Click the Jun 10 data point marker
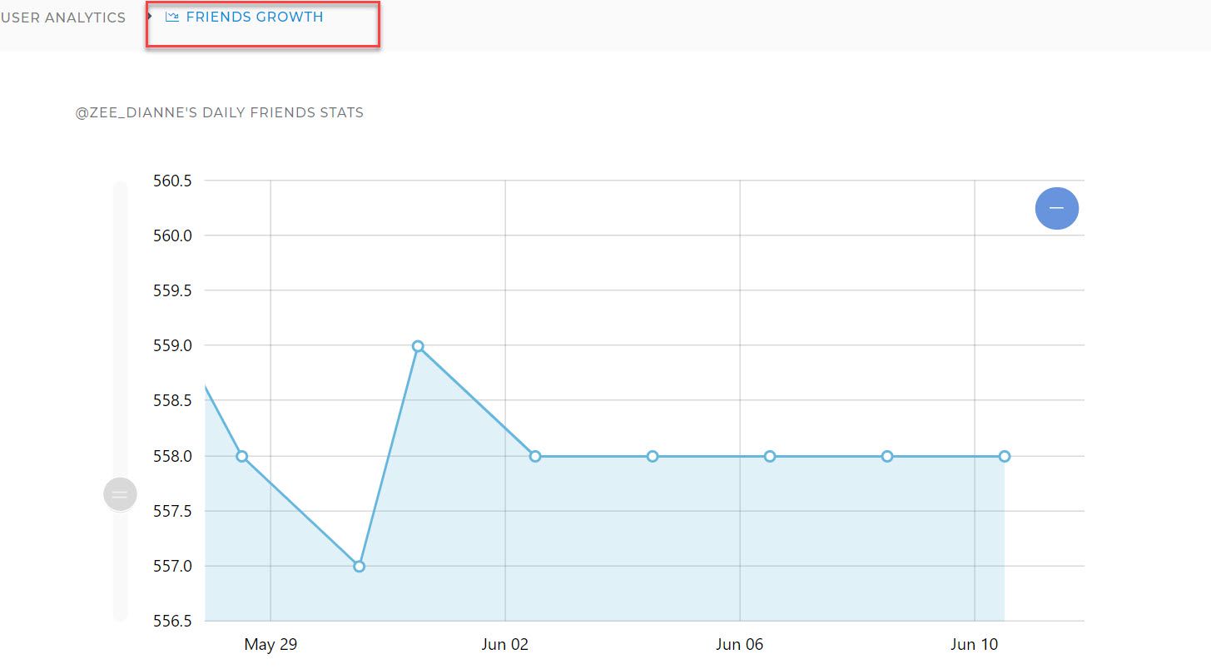Image resolution: width=1211 pixels, height=669 pixels. (1004, 456)
